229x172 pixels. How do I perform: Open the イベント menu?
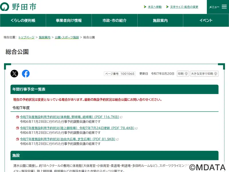206,20
